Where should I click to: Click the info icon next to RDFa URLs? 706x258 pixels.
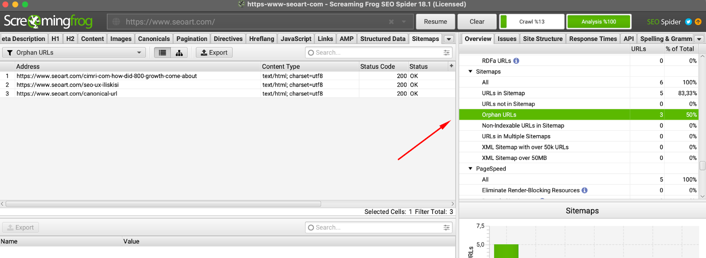[516, 61]
